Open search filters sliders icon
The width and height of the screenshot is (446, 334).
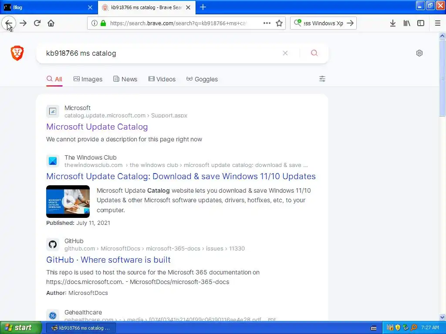pos(322,79)
